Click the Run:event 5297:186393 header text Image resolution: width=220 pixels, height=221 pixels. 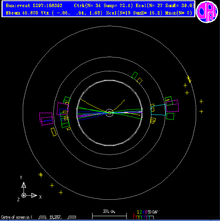click(x=34, y=6)
